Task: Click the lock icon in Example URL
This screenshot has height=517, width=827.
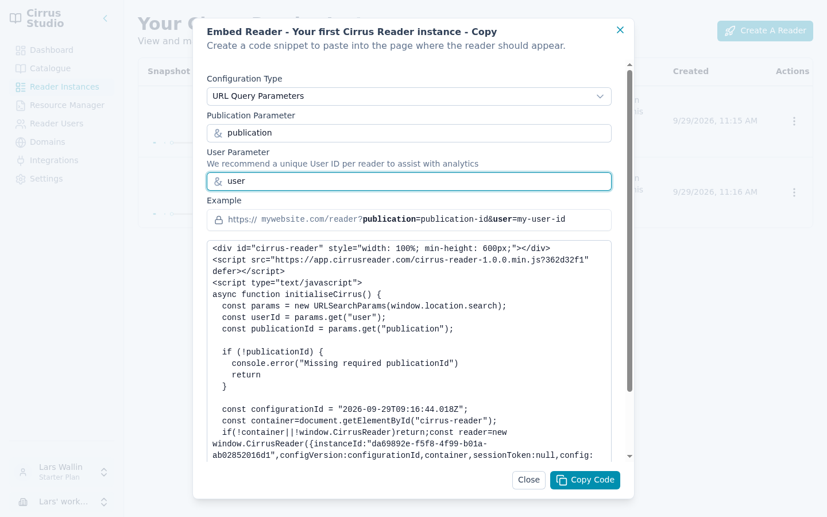Action: 219,220
